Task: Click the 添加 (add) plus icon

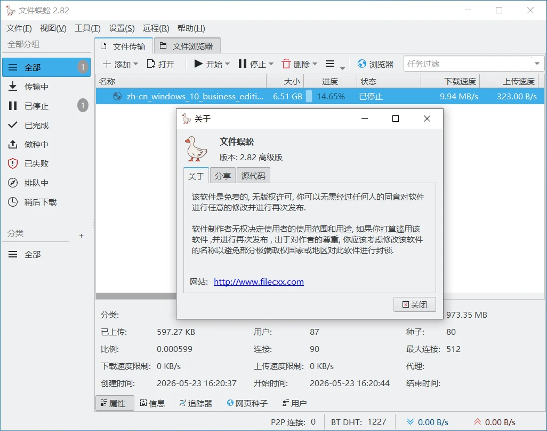Action: point(107,64)
